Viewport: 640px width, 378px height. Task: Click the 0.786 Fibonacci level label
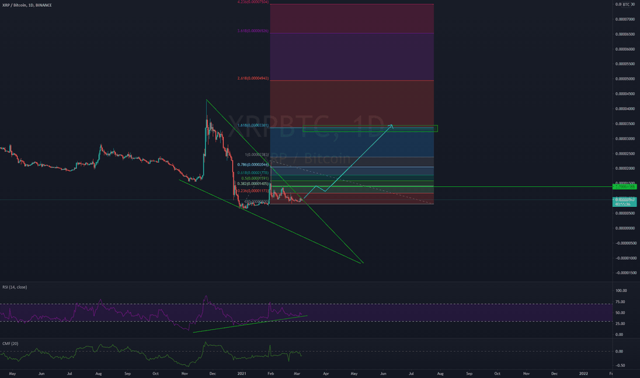pos(253,165)
